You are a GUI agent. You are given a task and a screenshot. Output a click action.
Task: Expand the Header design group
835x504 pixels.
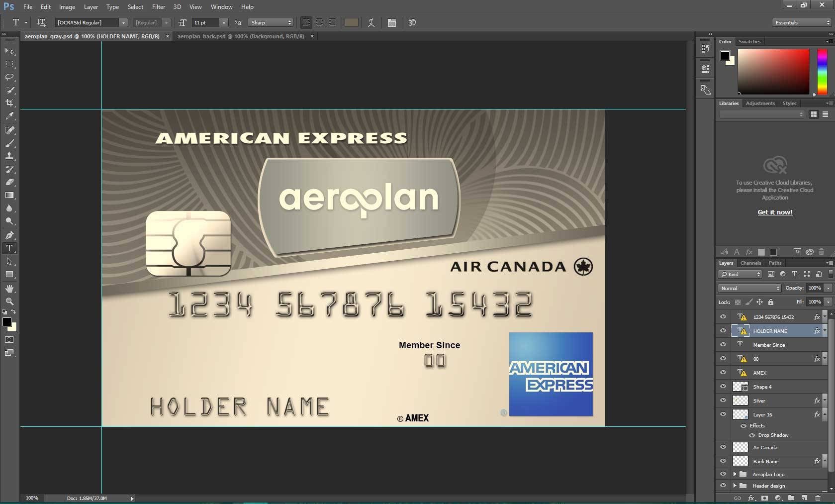735,486
